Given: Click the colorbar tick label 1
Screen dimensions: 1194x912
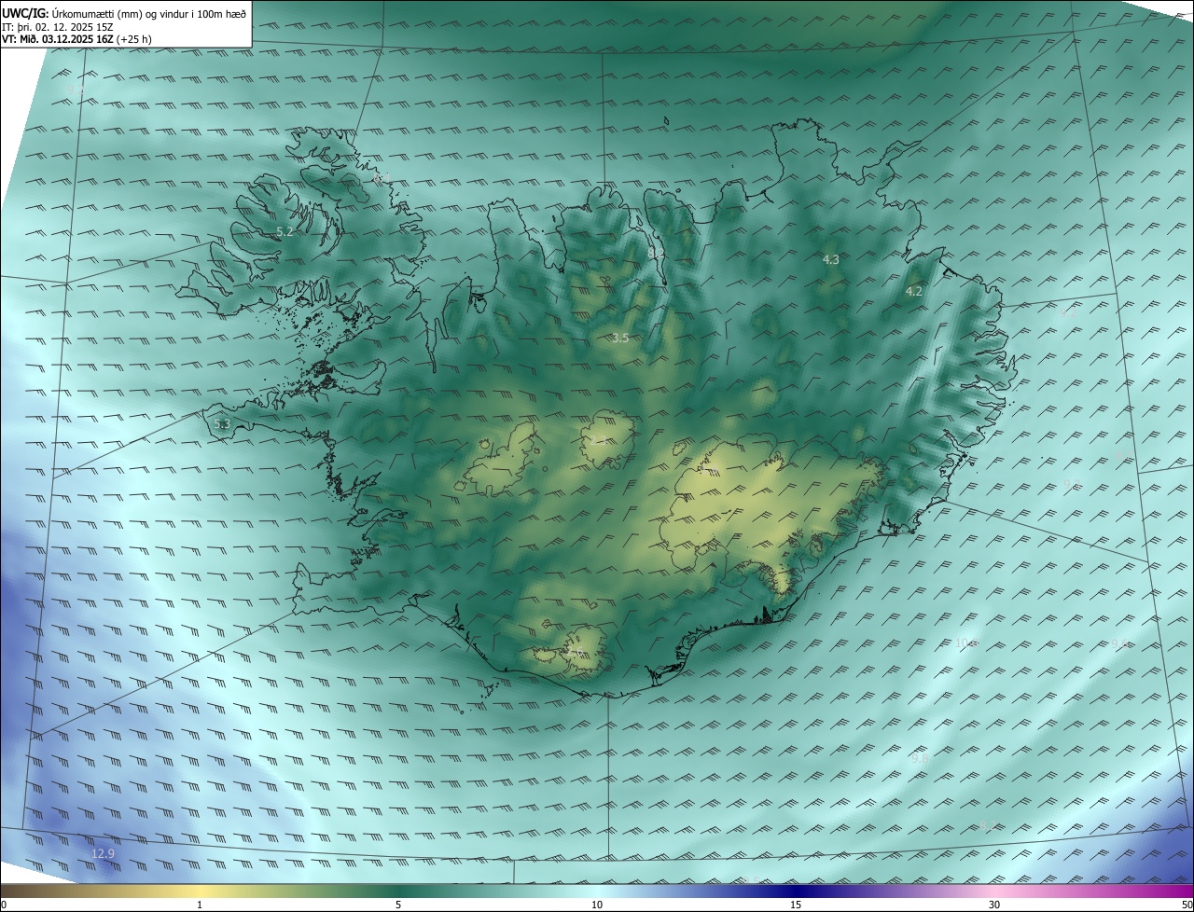Looking at the screenshot, I should [x=200, y=905].
